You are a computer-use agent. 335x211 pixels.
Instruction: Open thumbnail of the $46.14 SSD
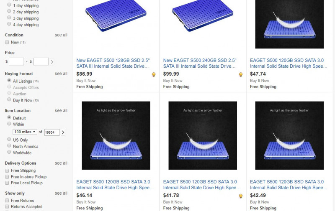click(x=116, y=135)
